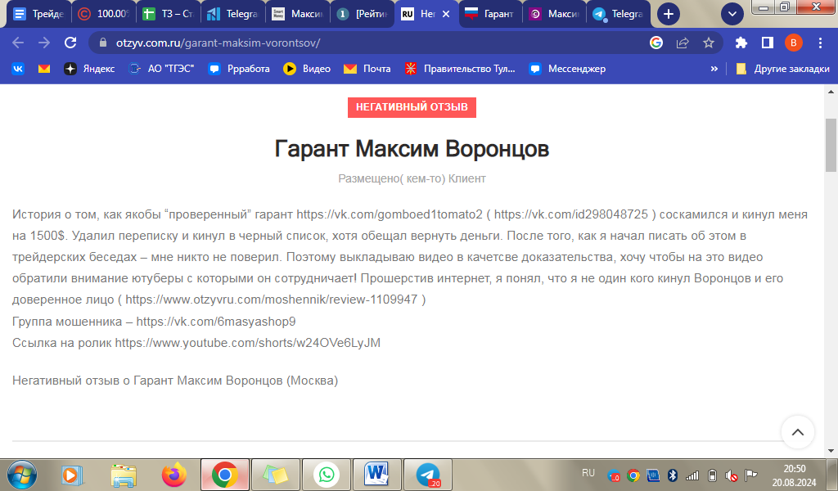Open the Telegram app in the taskbar
This screenshot has height=491, width=838.
[x=428, y=475]
